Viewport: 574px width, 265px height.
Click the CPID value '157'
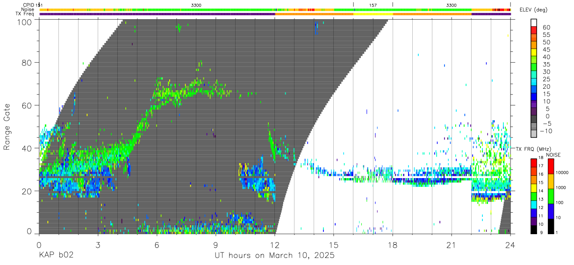[x=373, y=5]
